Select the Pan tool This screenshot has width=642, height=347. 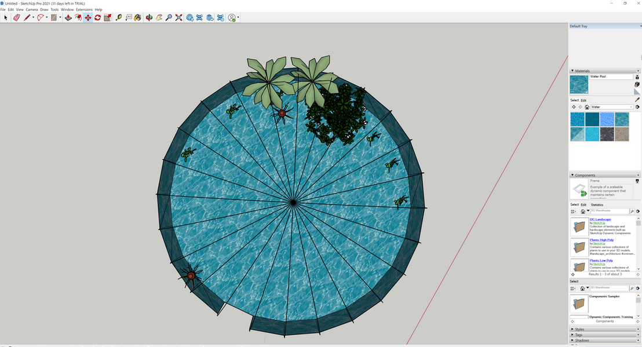(x=158, y=18)
